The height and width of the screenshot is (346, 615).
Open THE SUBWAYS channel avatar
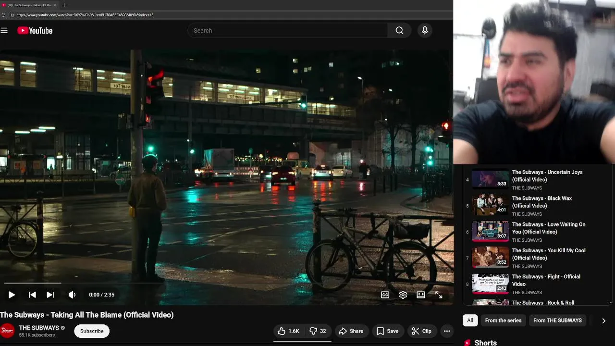(7, 331)
